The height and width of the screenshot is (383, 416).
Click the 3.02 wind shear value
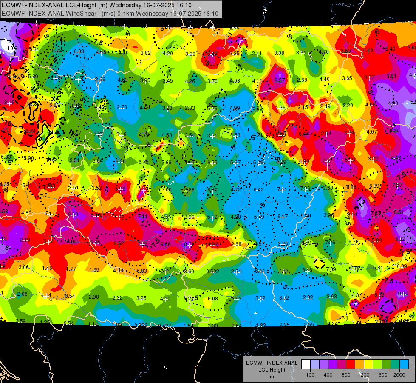(260, 298)
